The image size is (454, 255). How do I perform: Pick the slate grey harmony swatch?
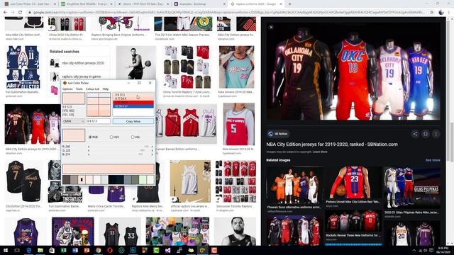tap(128, 180)
